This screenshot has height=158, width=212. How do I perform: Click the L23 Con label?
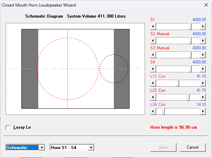click(x=158, y=90)
